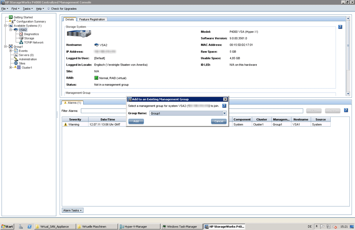This screenshot has width=355, height=230.
Task: Switch to the Details tab
Action: coord(70,19)
